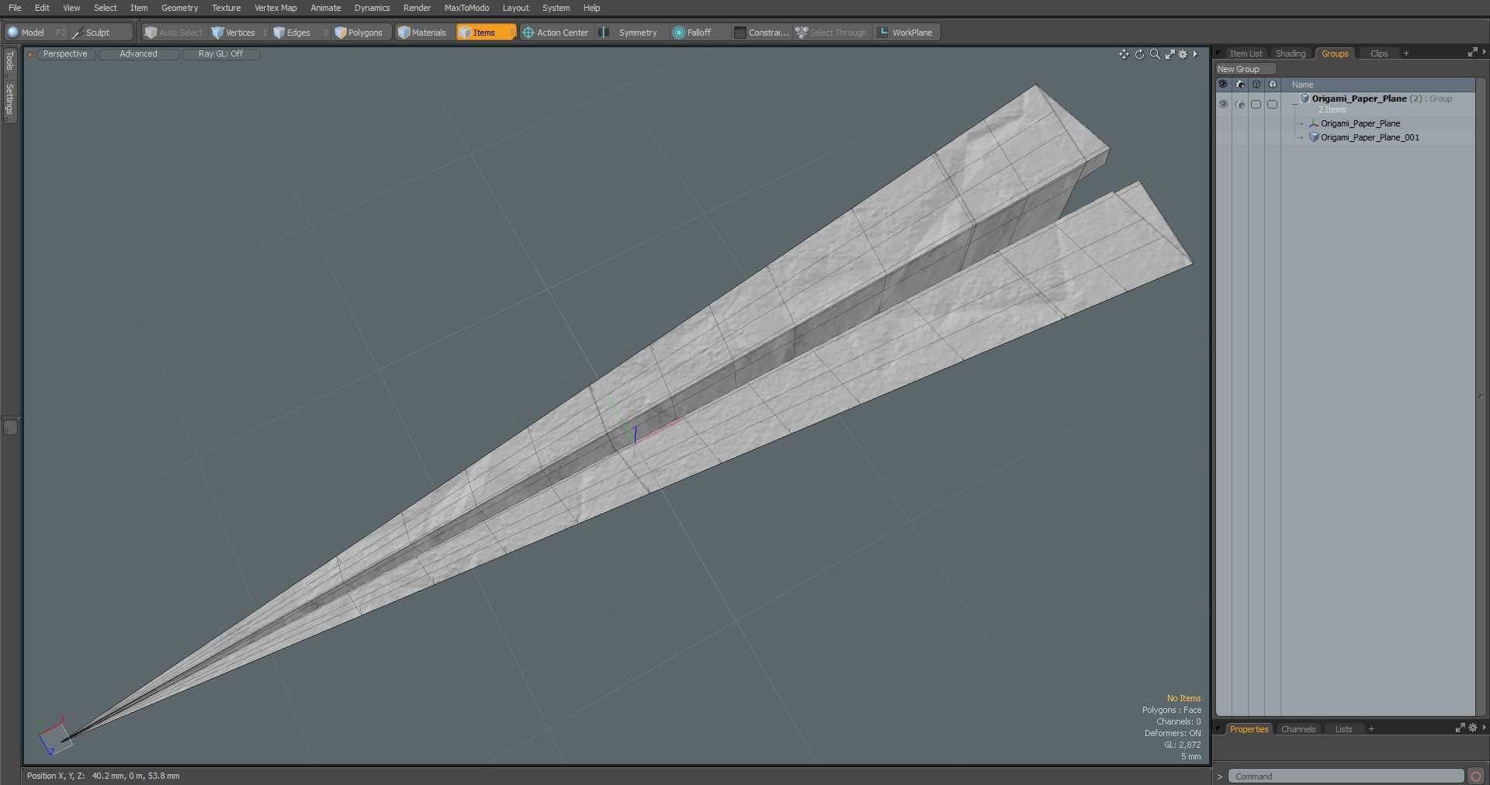
Task: Toggle Select Through option
Action: pos(831,33)
